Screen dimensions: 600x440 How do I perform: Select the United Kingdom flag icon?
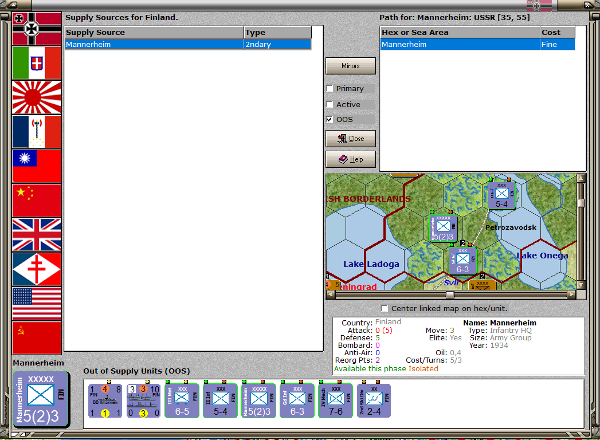pos(37,235)
